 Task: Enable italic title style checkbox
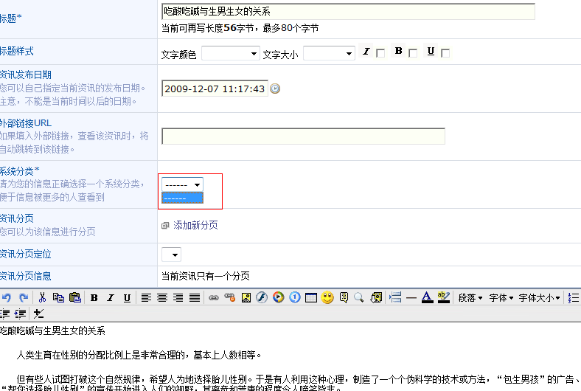pos(380,53)
